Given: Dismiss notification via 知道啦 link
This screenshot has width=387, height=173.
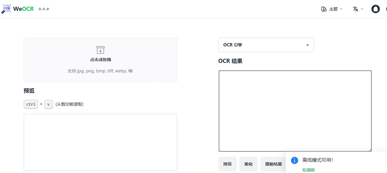Looking at the screenshot, I should click(308, 170).
